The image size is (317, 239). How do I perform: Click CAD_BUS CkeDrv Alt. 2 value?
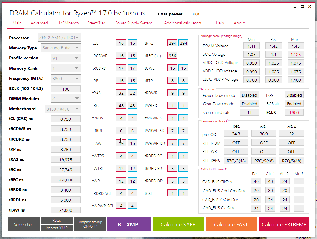285,209
